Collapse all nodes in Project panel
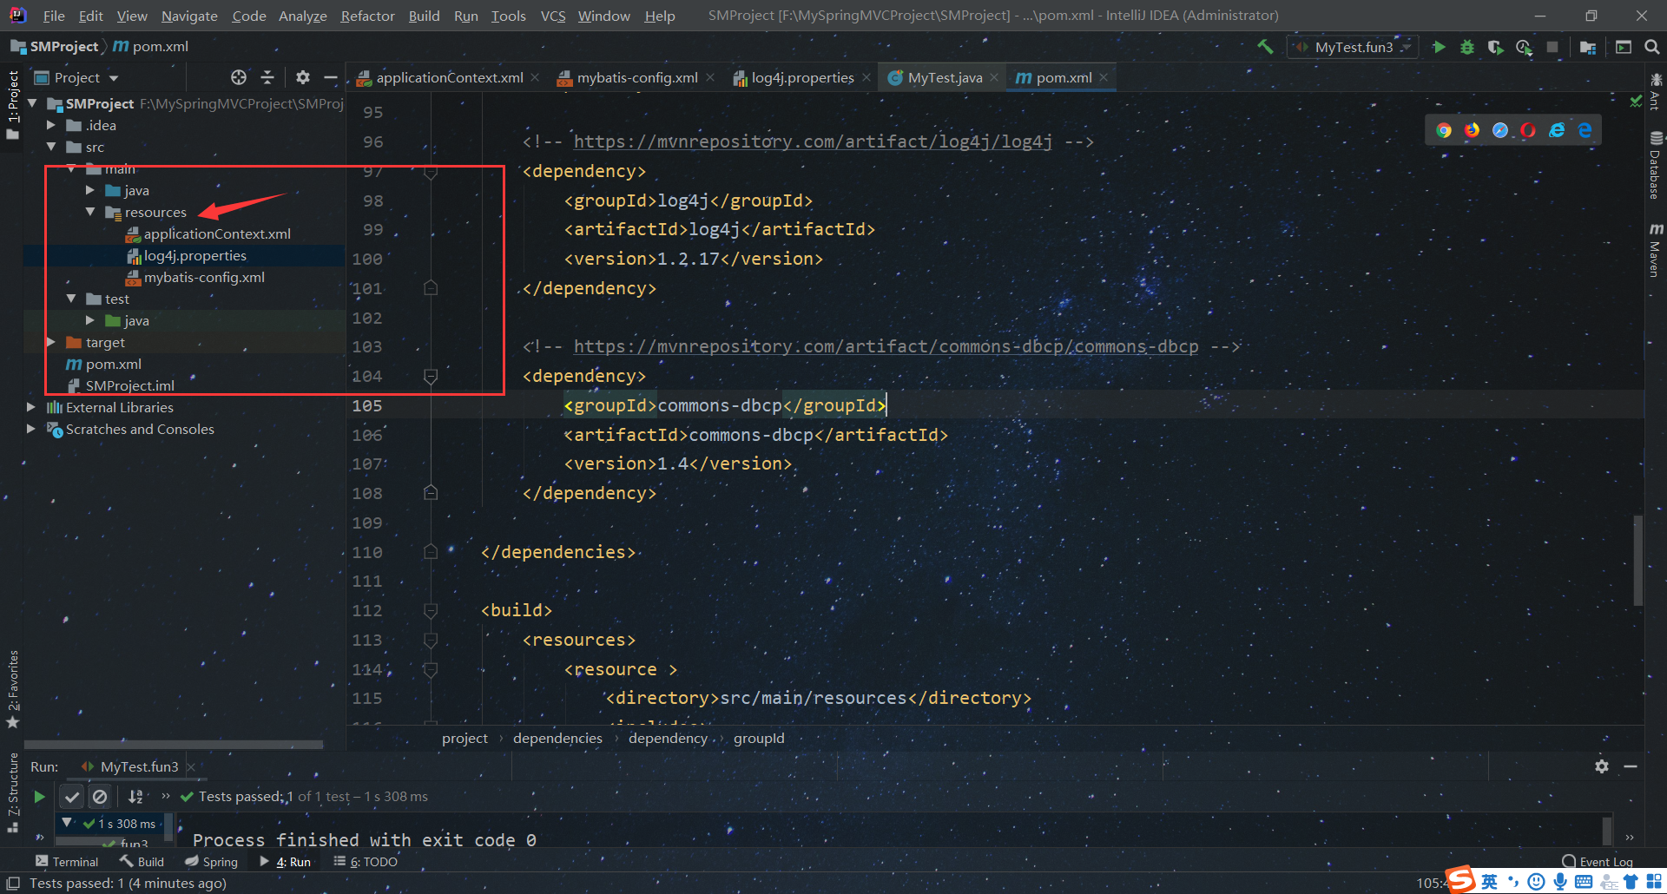Screen dimensions: 1667x894 click(x=267, y=77)
